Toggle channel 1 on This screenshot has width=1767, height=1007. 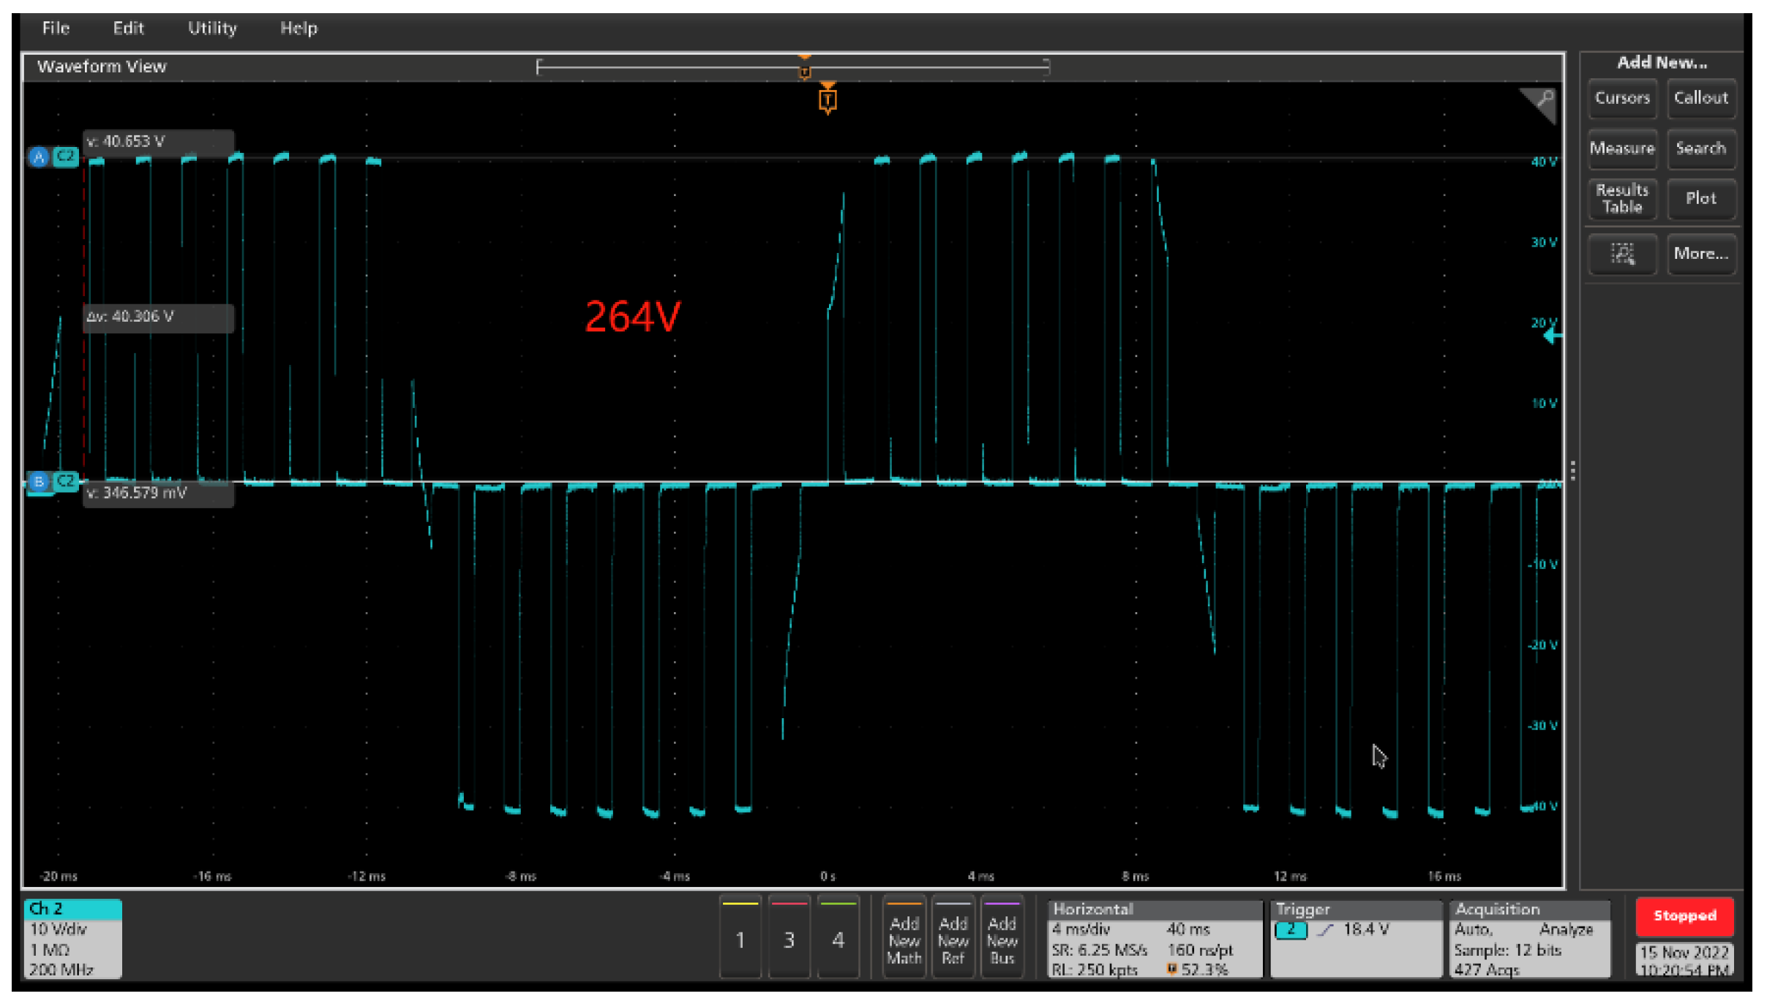[740, 938]
